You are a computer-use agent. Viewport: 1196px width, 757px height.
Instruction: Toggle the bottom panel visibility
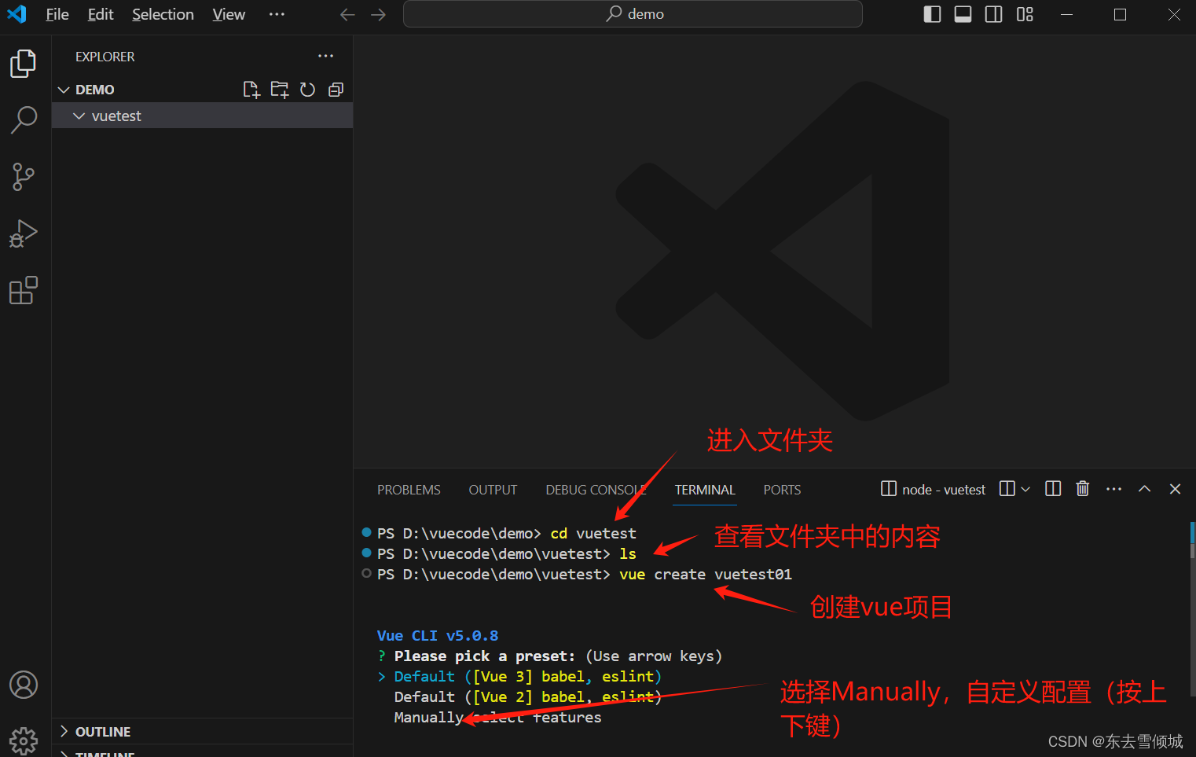click(963, 14)
